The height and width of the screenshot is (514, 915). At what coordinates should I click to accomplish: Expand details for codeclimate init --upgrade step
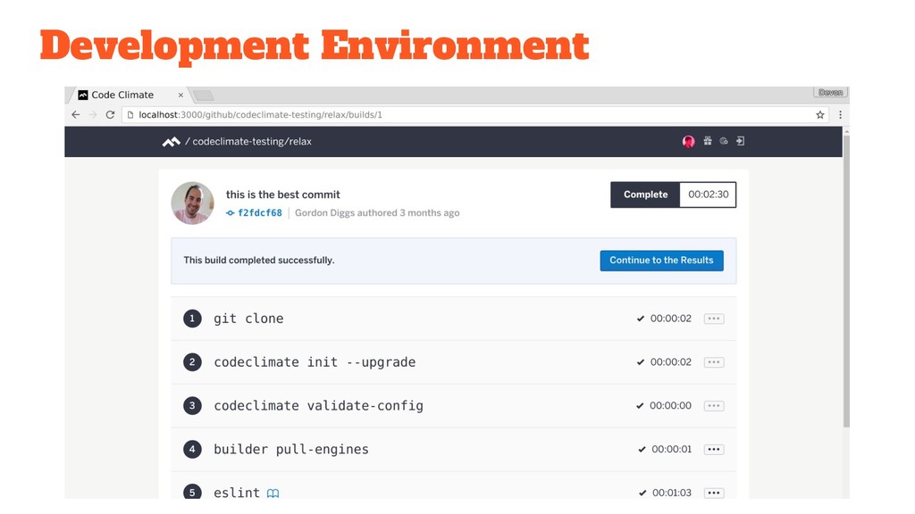point(714,362)
